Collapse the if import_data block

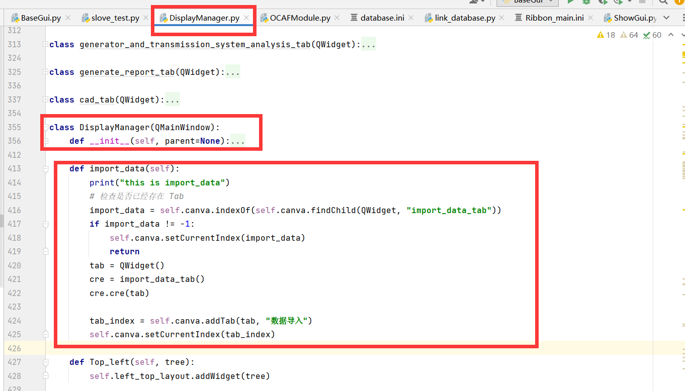click(46, 225)
